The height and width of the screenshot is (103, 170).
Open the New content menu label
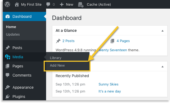(70, 5)
